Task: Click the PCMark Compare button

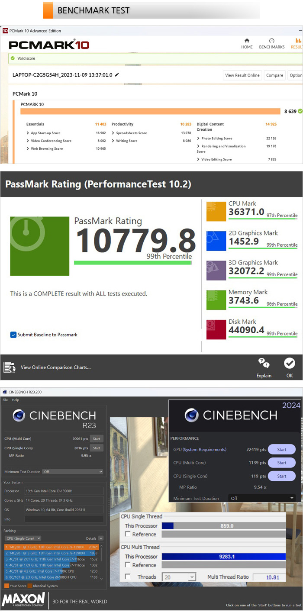Action: pos(274,75)
